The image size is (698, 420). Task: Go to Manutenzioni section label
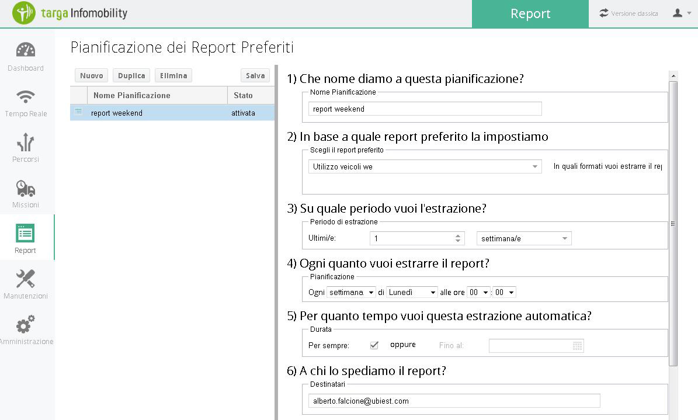click(25, 296)
